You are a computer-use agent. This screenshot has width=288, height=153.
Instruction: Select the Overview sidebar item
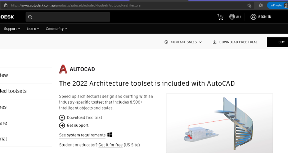tap(4, 75)
